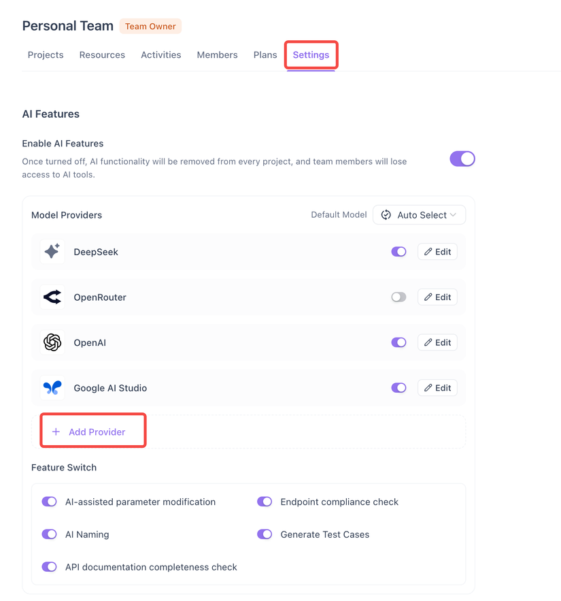Click the Edit button for OpenRouter
The height and width of the screenshot is (601, 561).
pos(437,297)
